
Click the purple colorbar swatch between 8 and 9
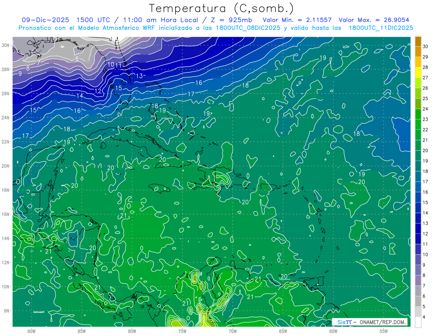pos(418,270)
